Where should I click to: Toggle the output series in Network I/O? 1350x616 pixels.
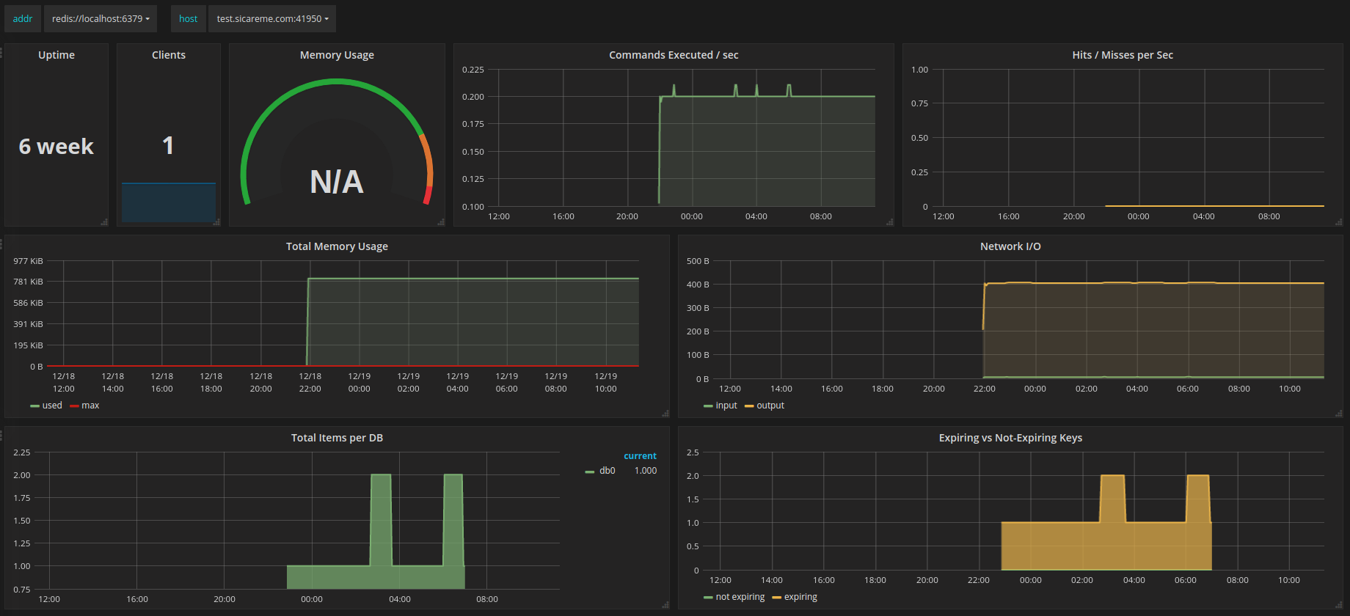pyautogui.click(x=770, y=406)
